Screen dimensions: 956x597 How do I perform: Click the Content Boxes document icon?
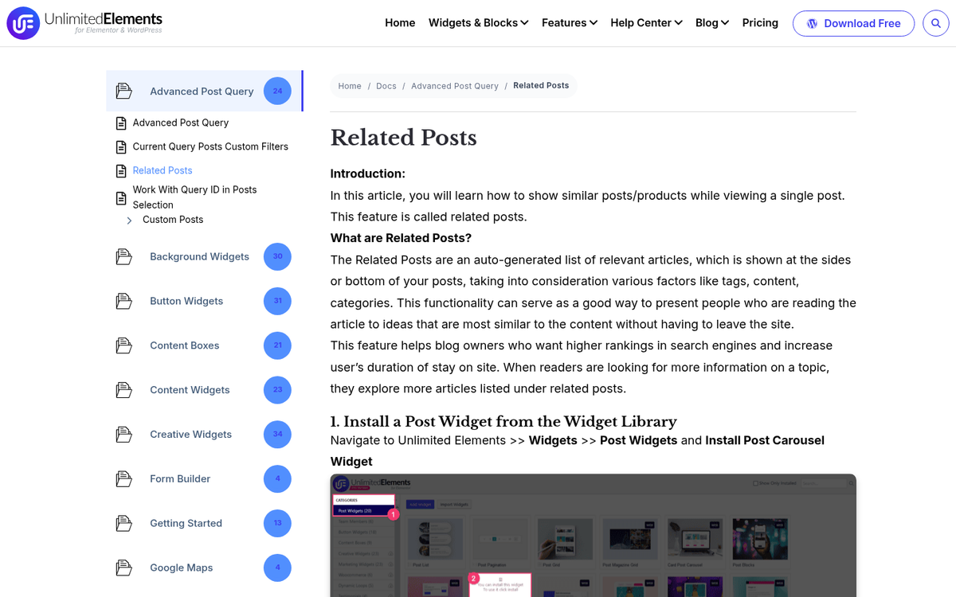124,345
